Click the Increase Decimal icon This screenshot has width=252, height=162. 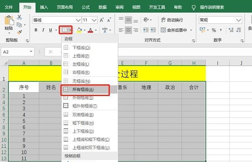(x=231, y=30)
